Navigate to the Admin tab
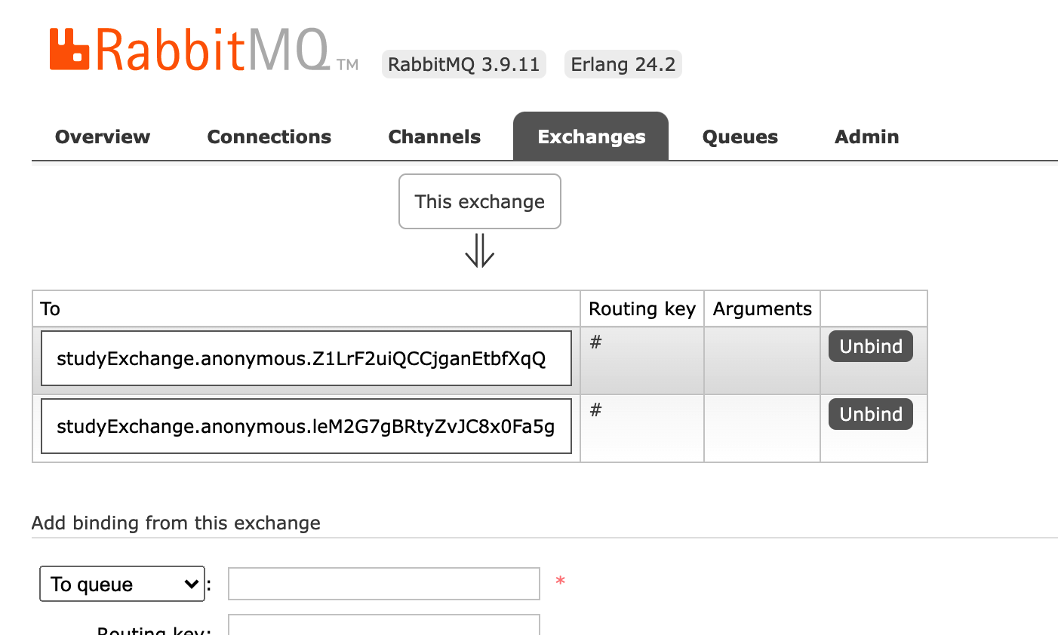This screenshot has height=635, width=1058. pos(867,137)
